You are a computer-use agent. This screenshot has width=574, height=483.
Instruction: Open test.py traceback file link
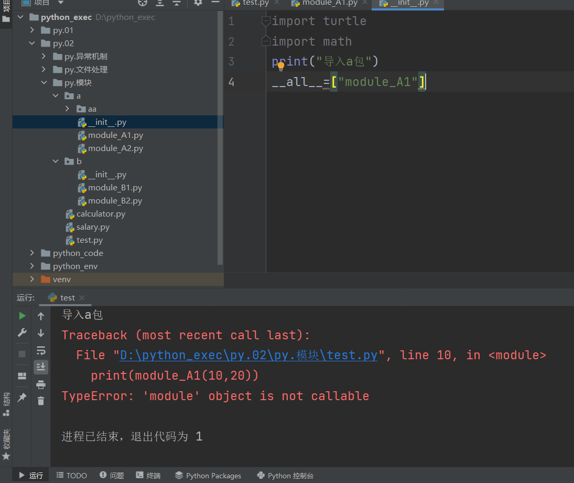pyautogui.click(x=248, y=355)
